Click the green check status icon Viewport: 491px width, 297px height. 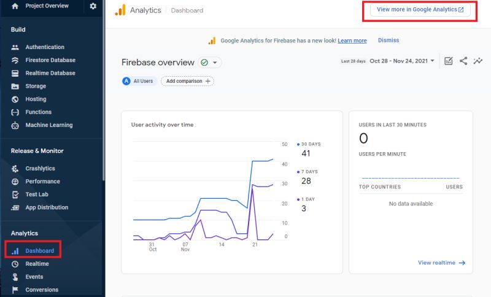coord(204,63)
